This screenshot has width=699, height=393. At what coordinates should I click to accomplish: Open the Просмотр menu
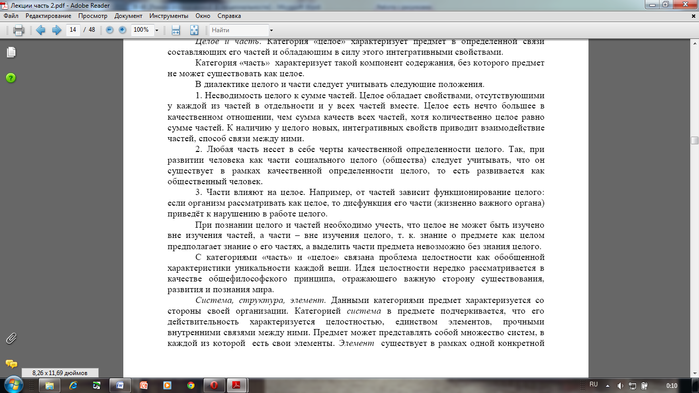coord(93,16)
